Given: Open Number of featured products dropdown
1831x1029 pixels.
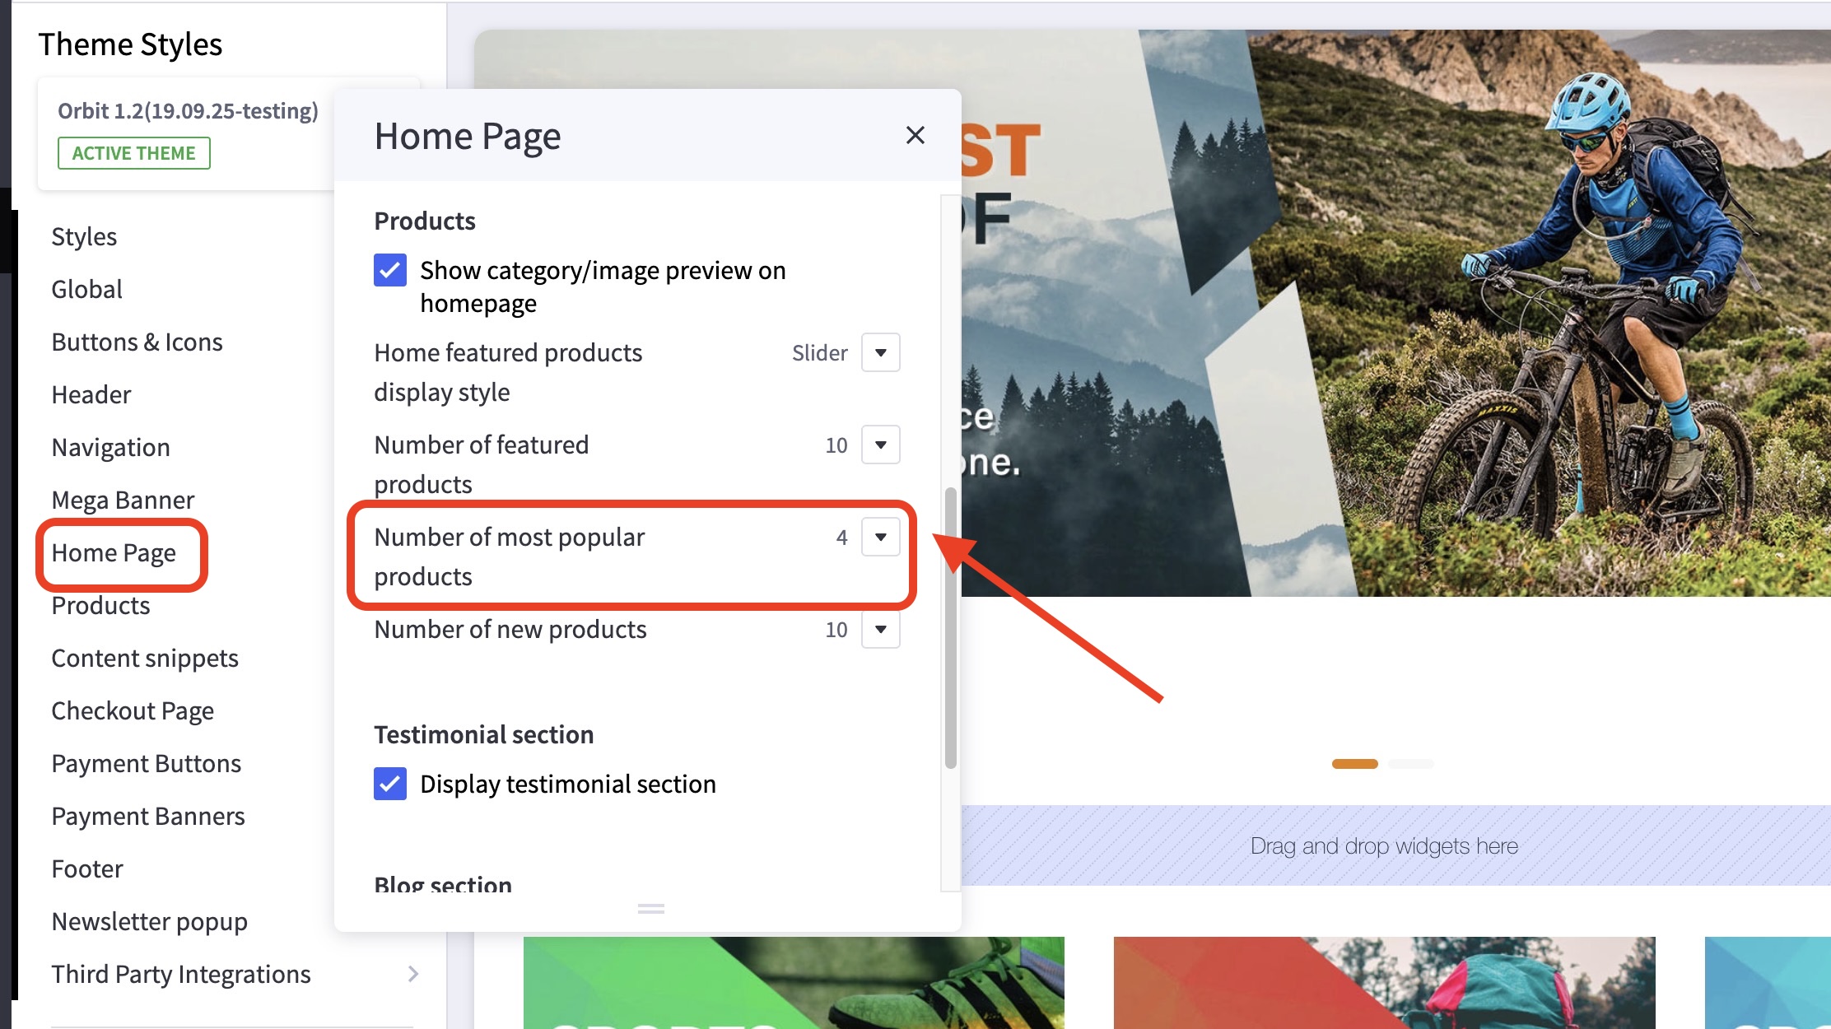Looking at the screenshot, I should 880,445.
